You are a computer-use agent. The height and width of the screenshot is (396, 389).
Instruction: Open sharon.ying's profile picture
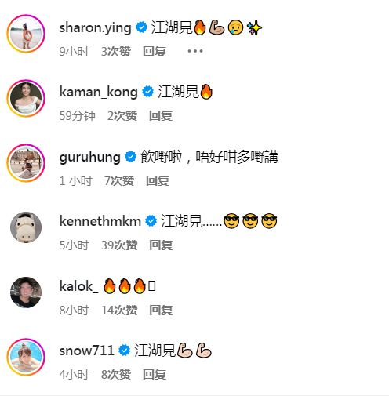[26, 34]
